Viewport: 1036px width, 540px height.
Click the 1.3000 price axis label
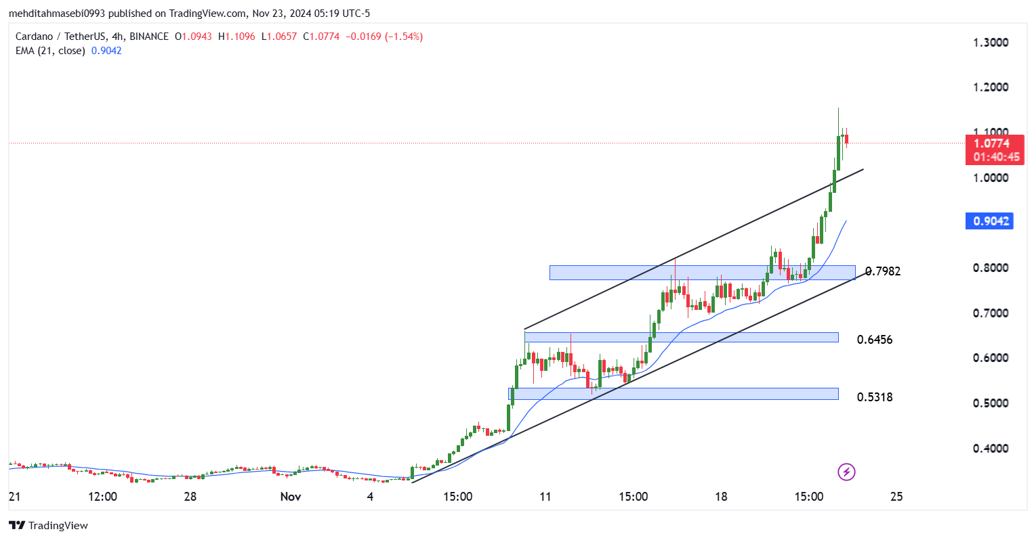(x=991, y=43)
